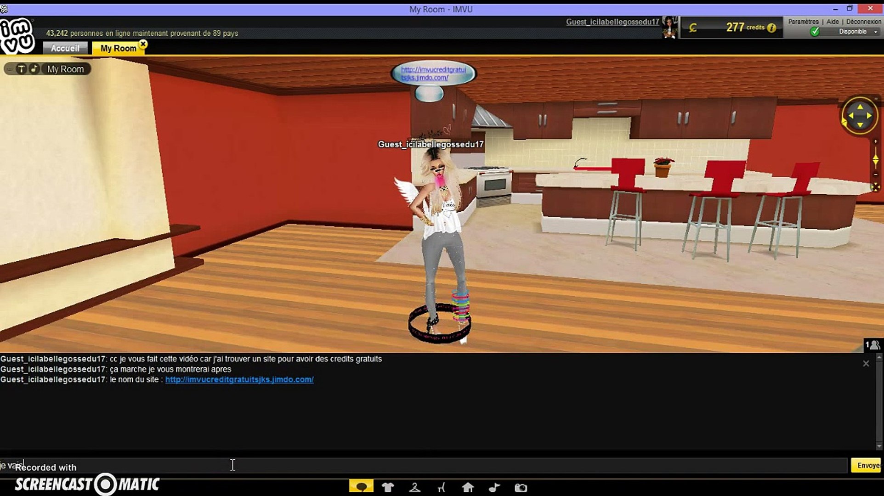The width and height of the screenshot is (884, 496).
Task: Open the jimdo link in chat log
Action: pos(239,379)
